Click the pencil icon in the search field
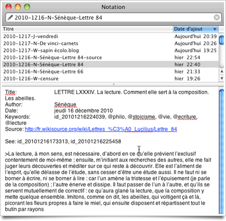The image size is (226, 221). [x=10, y=17]
